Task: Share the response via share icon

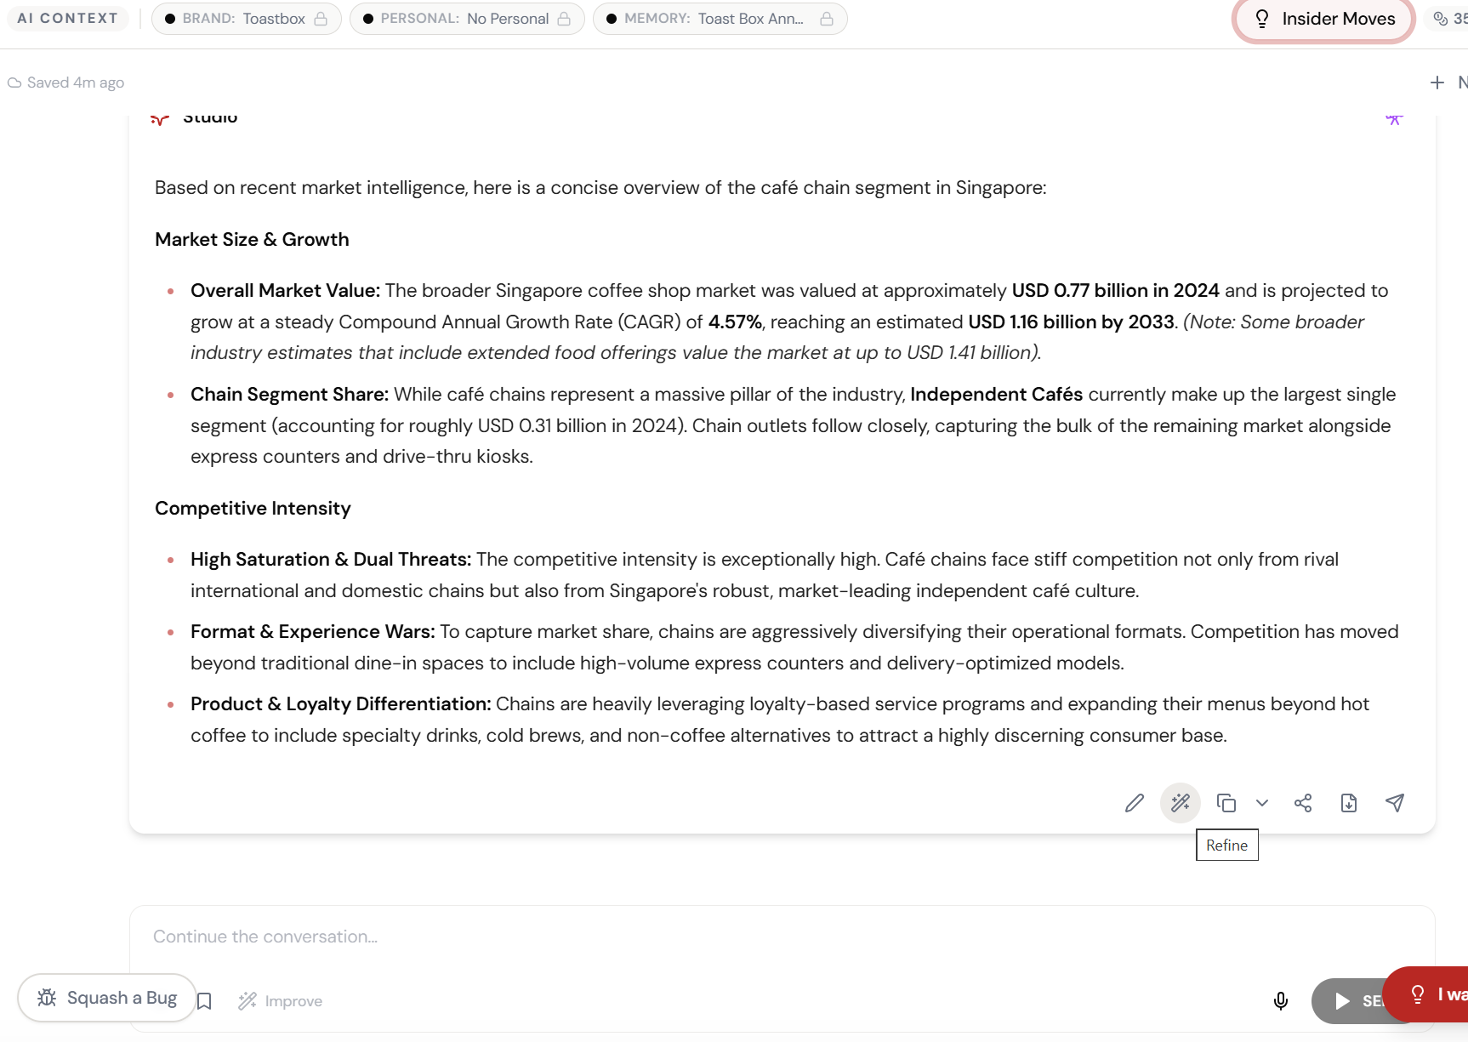Action: [1302, 803]
